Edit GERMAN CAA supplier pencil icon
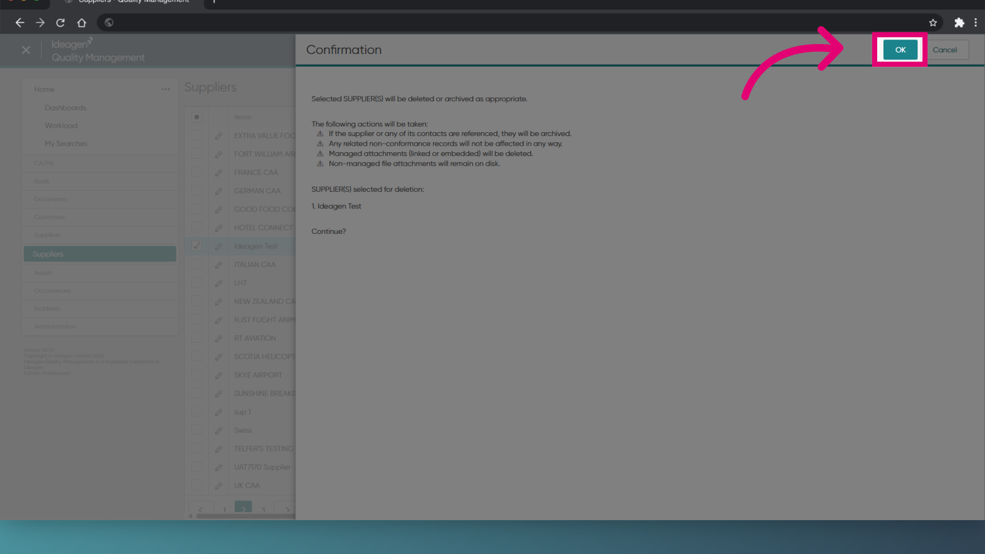Image resolution: width=985 pixels, height=554 pixels. (x=219, y=191)
